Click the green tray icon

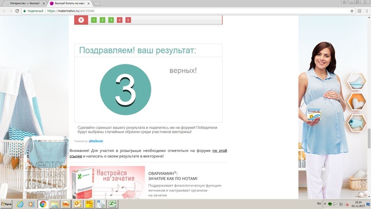(x=330, y=204)
